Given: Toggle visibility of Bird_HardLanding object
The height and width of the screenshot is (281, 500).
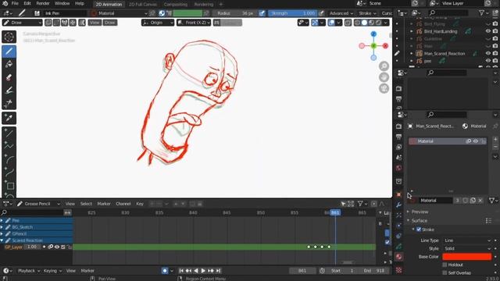Looking at the screenshot, I should click(487, 31).
